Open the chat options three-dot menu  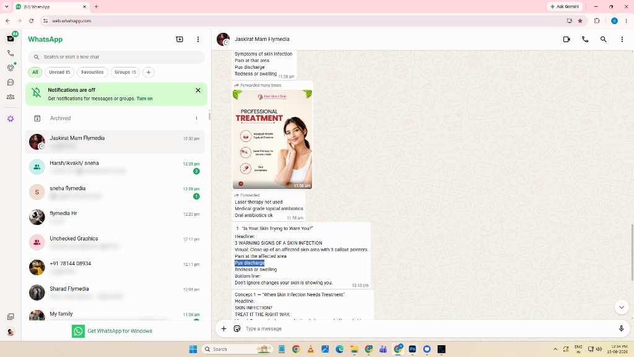622,39
